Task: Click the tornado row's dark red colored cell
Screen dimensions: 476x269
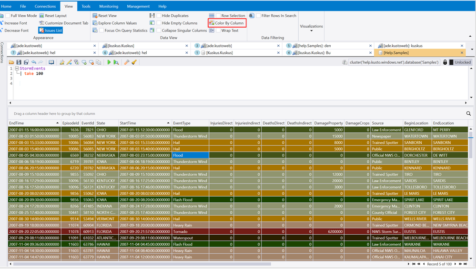Action: 190,232
